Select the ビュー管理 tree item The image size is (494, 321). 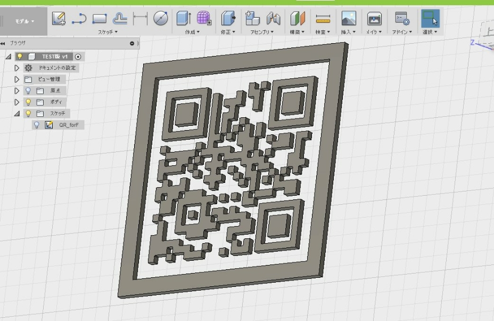click(49, 79)
